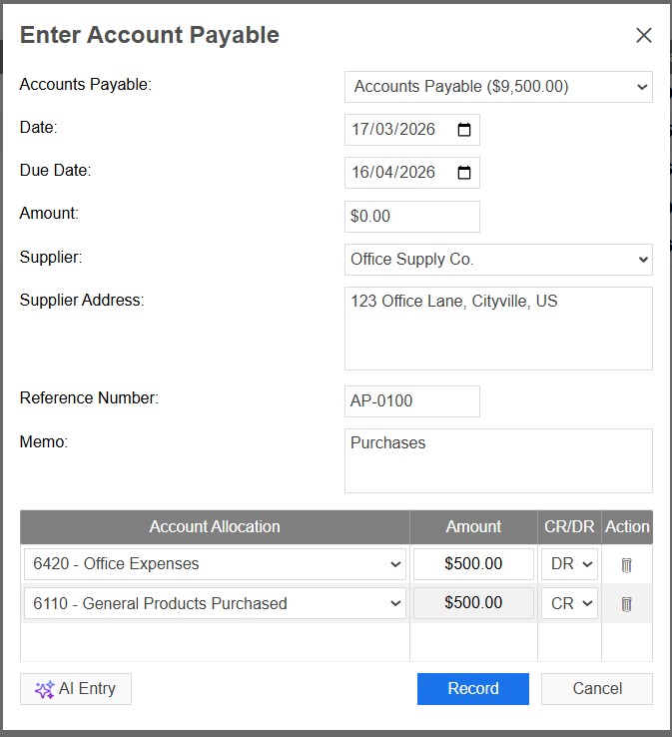The image size is (672, 737).
Task: Delete the Office Expenses allocation row
Action: (x=626, y=564)
